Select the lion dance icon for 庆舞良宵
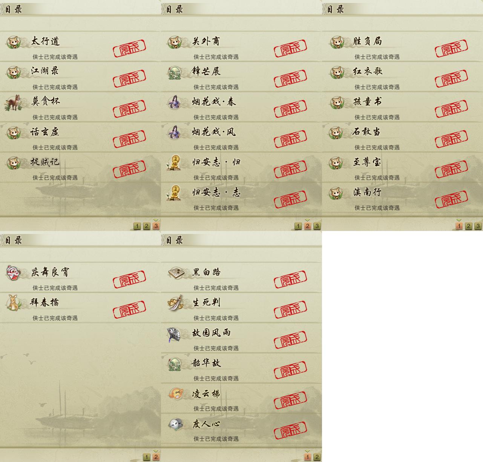Viewport: 483px width, 462px height. [x=14, y=273]
